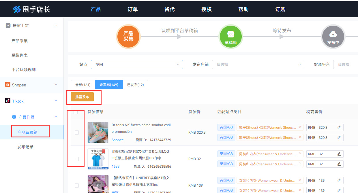
Task: Click the 批量发布 button
Action: click(82, 97)
